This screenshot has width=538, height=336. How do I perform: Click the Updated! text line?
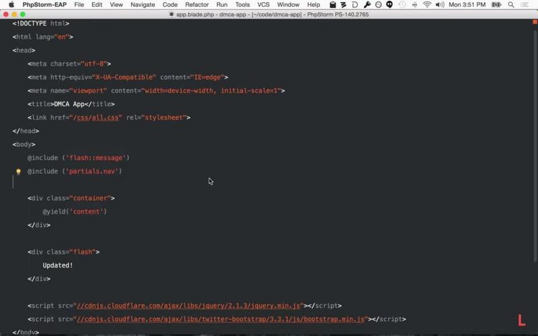(x=58, y=265)
